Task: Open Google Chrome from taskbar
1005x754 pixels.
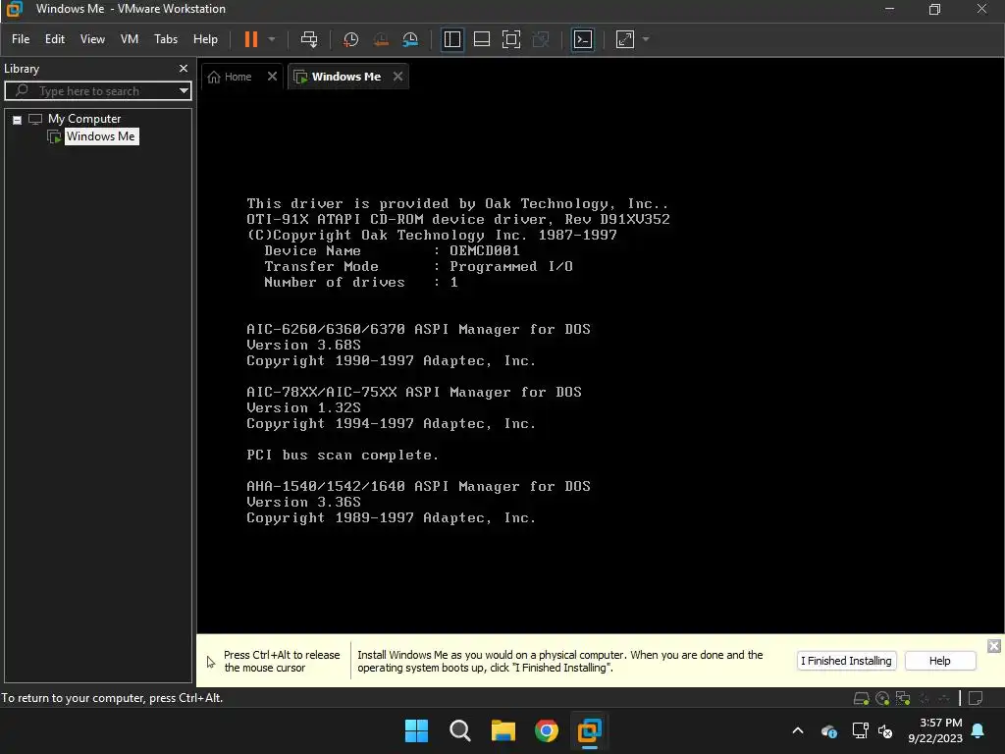Action: pyautogui.click(x=546, y=730)
